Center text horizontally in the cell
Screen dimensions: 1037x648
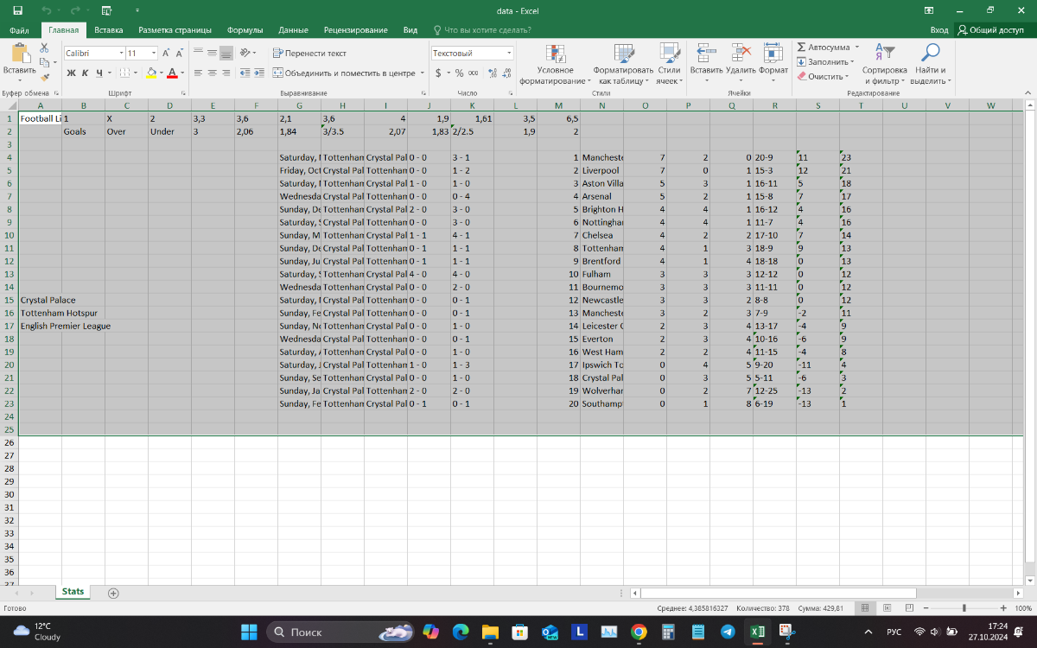(x=212, y=73)
